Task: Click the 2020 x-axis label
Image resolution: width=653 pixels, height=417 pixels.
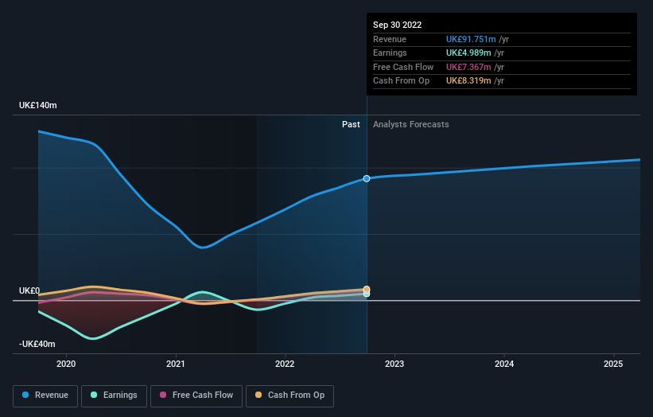Action: [x=66, y=364]
